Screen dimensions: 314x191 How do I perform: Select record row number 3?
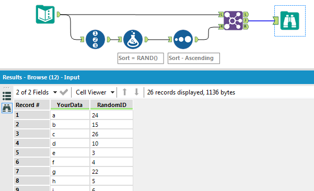click(32, 134)
